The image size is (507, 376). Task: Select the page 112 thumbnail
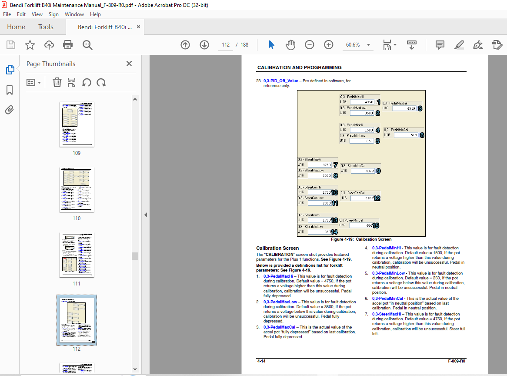(x=77, y=320)
